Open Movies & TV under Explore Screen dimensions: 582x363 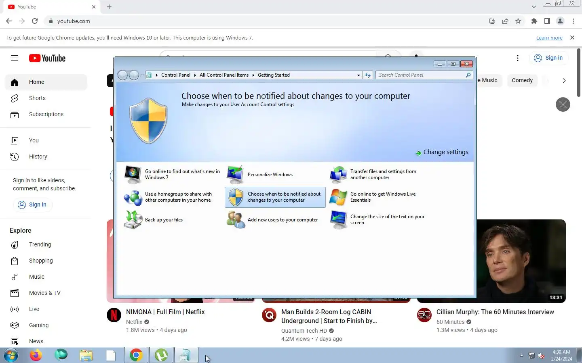click(46, 293)
